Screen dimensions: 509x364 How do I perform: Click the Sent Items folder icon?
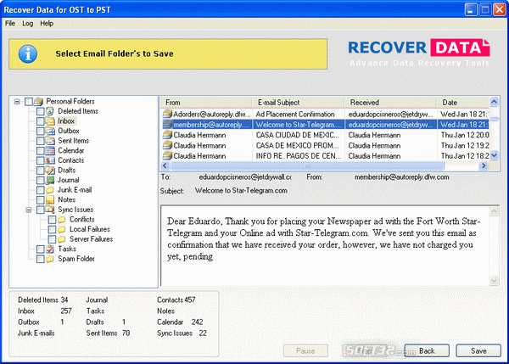50,141
